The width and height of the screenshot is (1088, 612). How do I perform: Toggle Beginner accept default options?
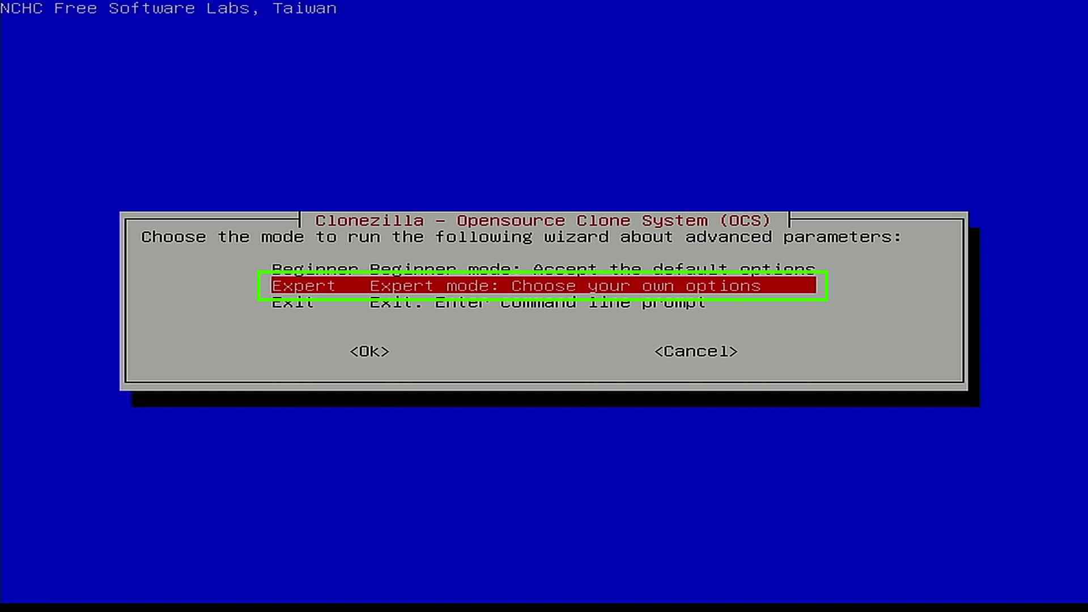543,269
